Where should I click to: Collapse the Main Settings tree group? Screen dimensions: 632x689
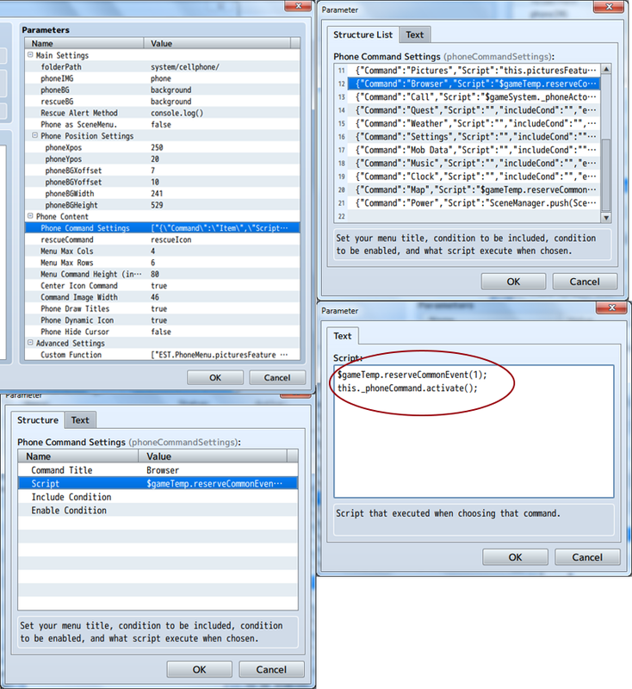pos(30,55)
